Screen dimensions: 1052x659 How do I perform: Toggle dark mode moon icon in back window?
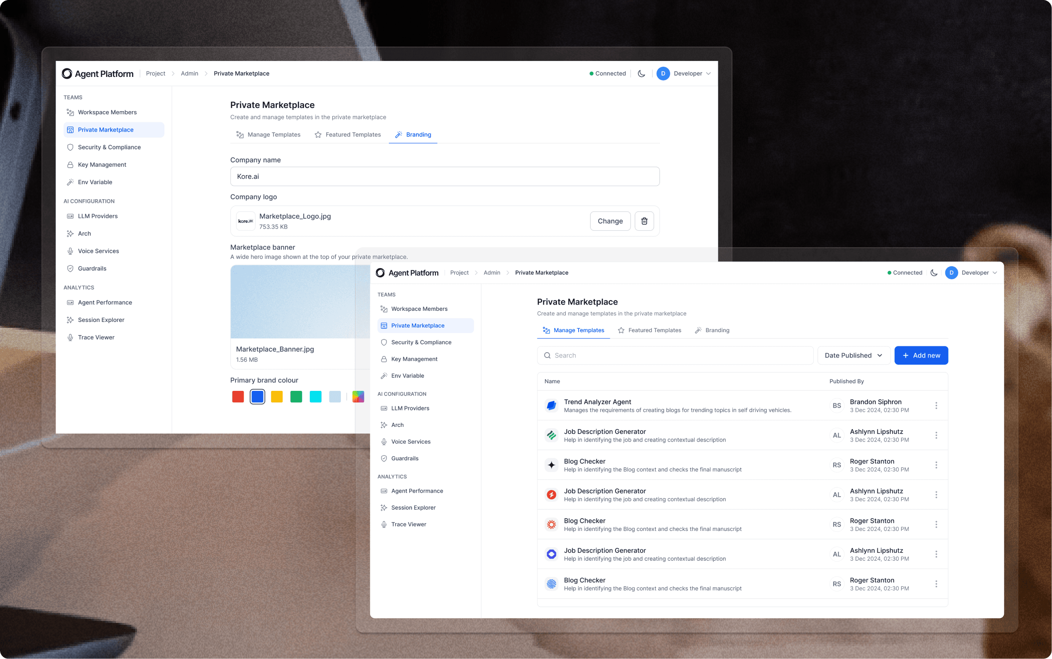coord(641,73)
